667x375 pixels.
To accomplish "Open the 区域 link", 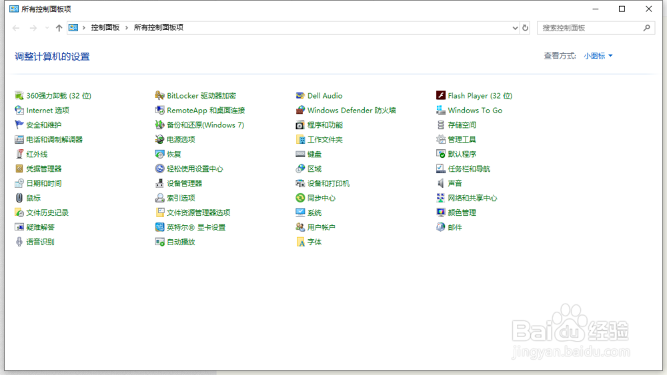I will click(x=314, y=169).
